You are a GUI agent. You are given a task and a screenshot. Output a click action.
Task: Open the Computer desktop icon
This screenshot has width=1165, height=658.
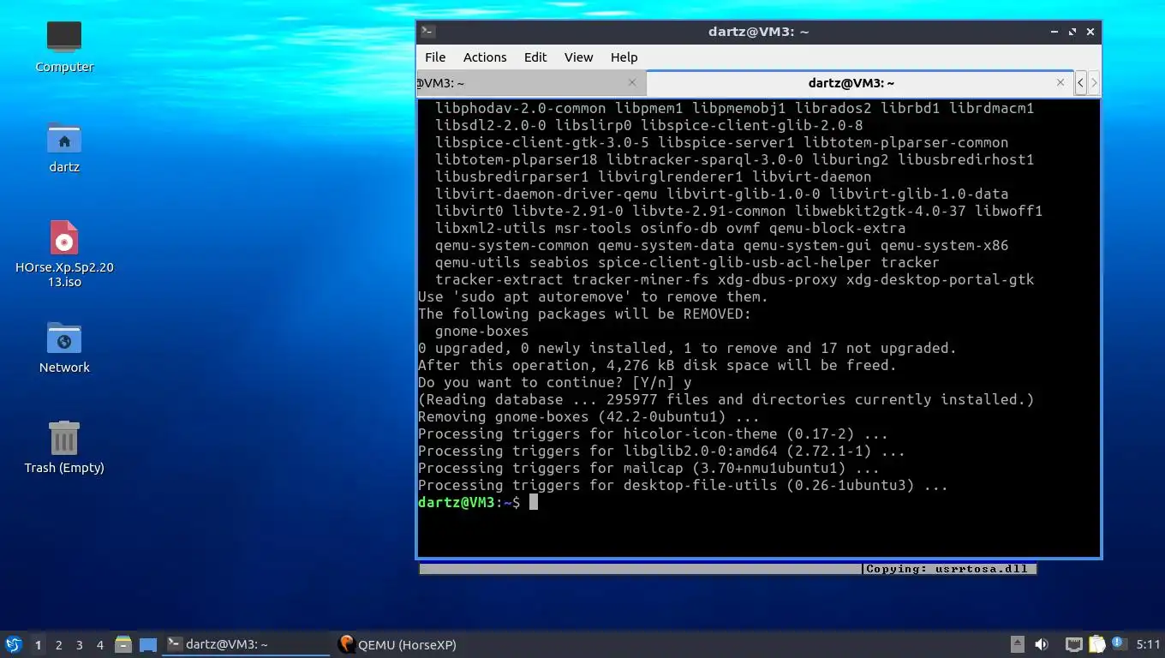[x=64, y=45]
